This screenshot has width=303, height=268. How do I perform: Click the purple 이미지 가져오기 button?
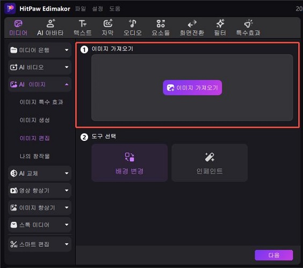[192, 88]
